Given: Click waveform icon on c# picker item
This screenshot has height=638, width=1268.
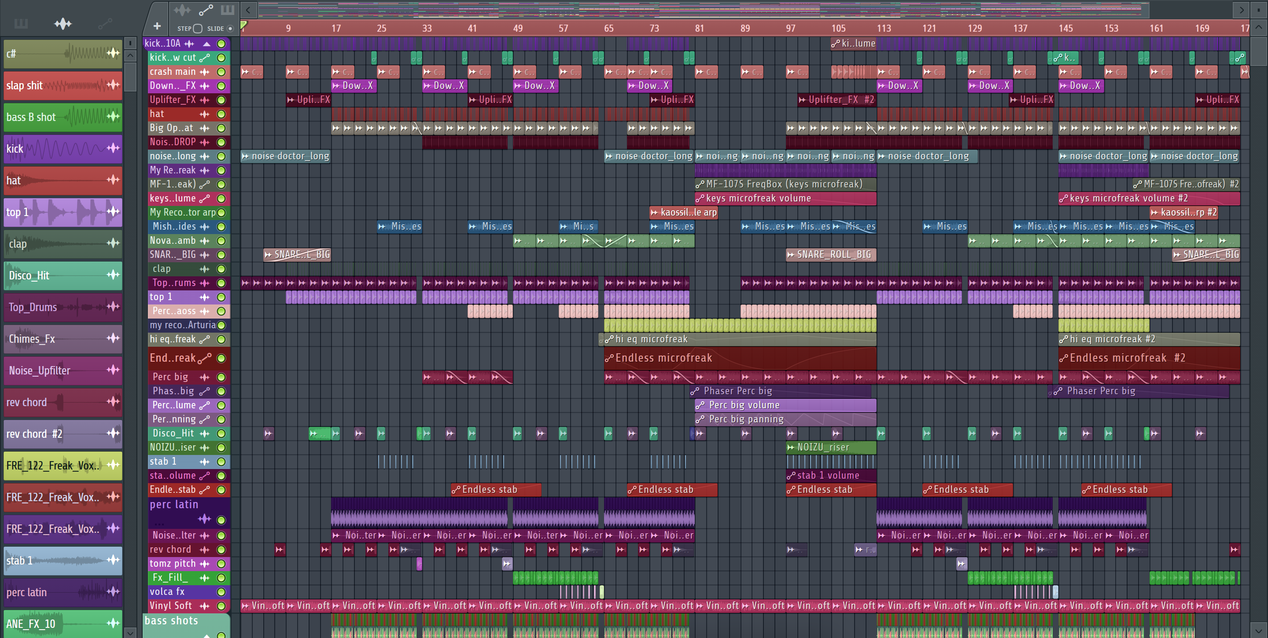Looking at the screenshot, I should 113,53.
